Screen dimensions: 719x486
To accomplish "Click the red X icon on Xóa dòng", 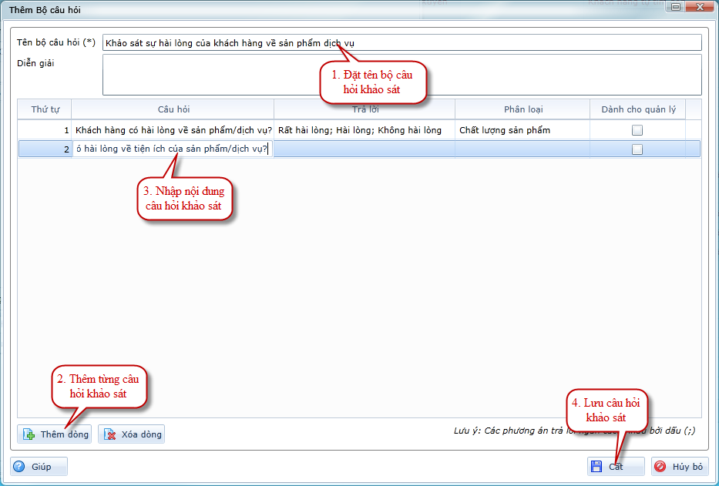I will [109, 434].
